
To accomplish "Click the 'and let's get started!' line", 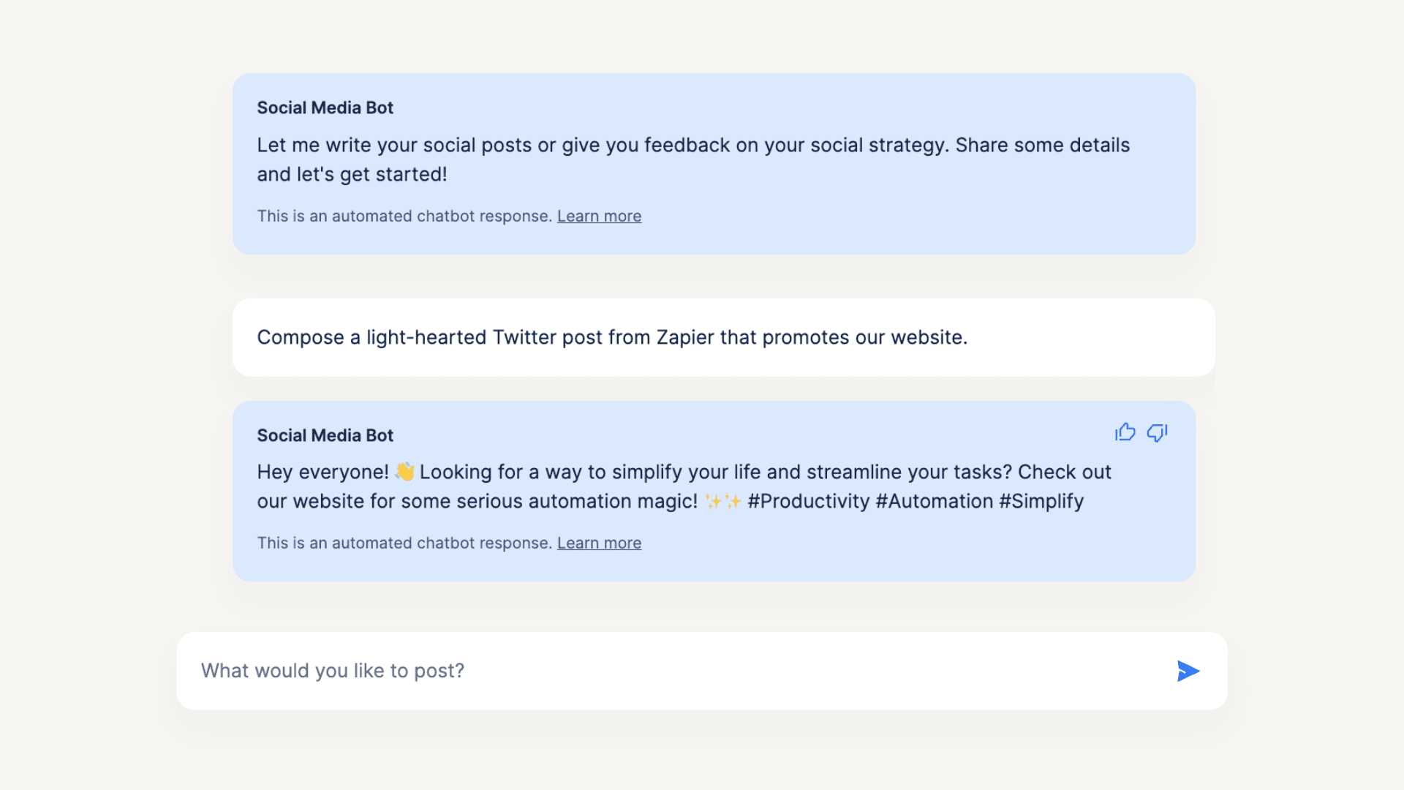I will pos(352,175).
